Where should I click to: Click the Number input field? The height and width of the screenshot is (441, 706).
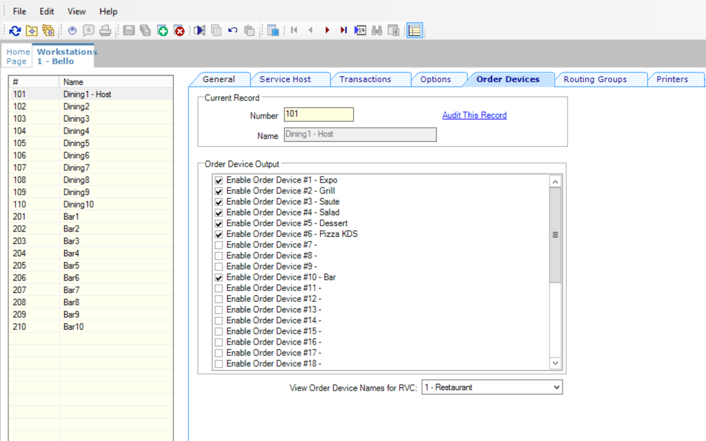(x=319, y=114)
